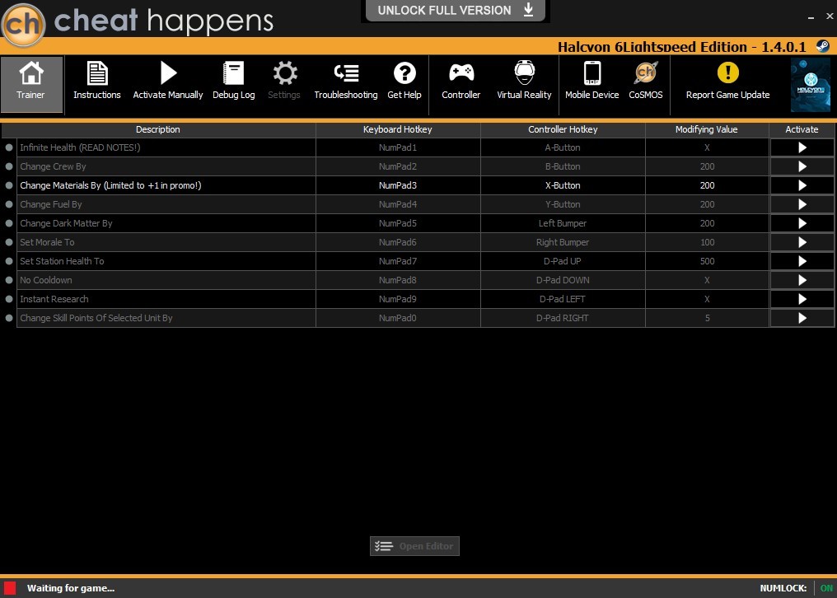The height and width of the screenshot is (598, 837).
Task: Toggle status dot for Change Fuel By
Action: point(9,204)
